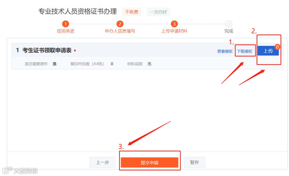Click the 不收费 tag
This screenshot has height=176, width=289.
[x=132, y=12]
